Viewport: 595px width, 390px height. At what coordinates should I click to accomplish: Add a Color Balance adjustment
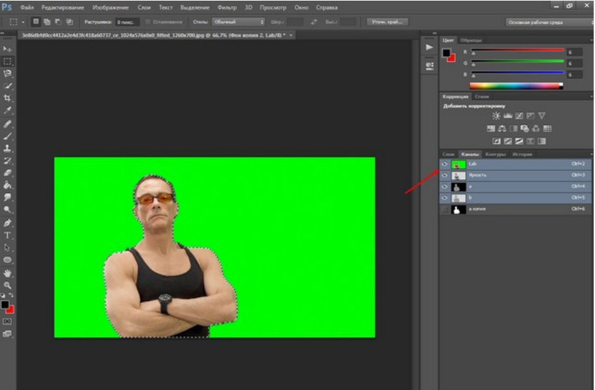pyautogui.click(x=502, y=128)
